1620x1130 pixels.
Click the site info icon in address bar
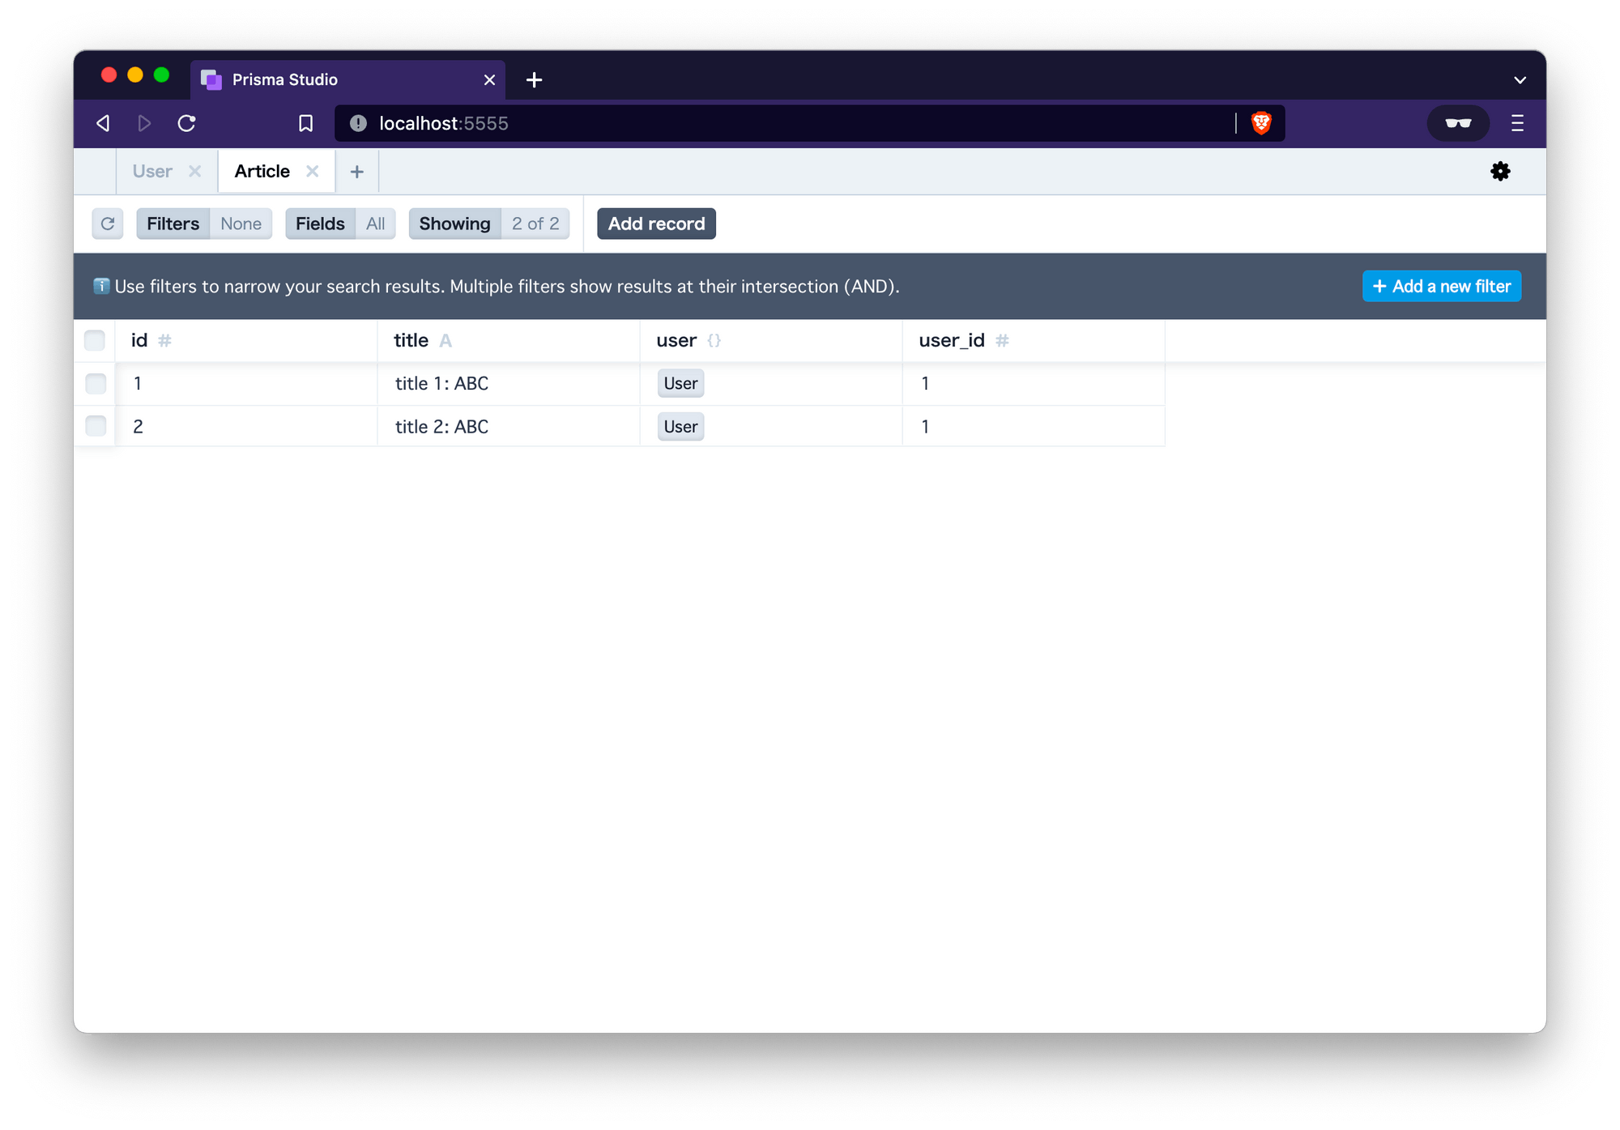[358, 123]
